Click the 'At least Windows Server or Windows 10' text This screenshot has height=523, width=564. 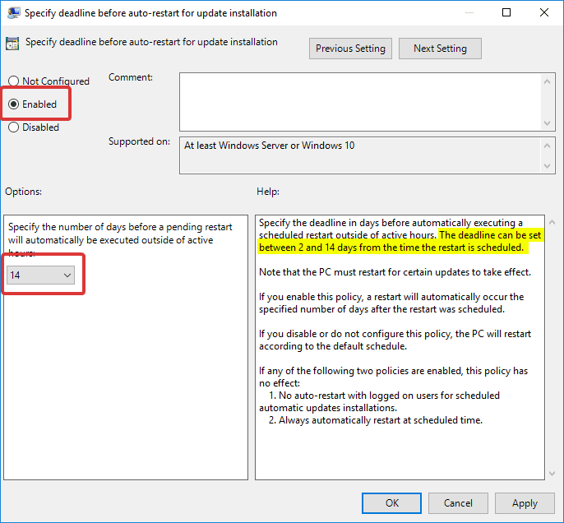[270, 146]
